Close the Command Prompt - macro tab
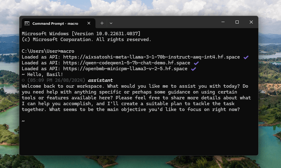 [x=89, y=23]
